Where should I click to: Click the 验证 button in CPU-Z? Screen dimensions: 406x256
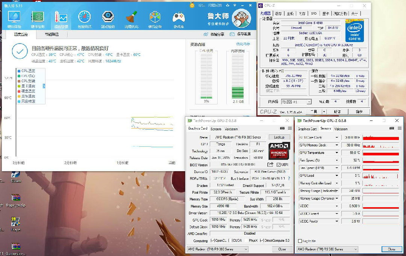tap(337, 112)
